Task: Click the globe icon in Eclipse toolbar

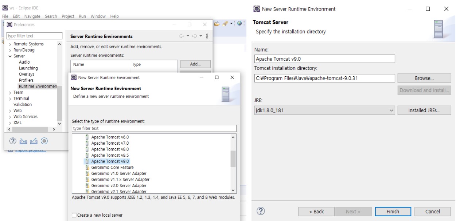Action: point(239,24)
